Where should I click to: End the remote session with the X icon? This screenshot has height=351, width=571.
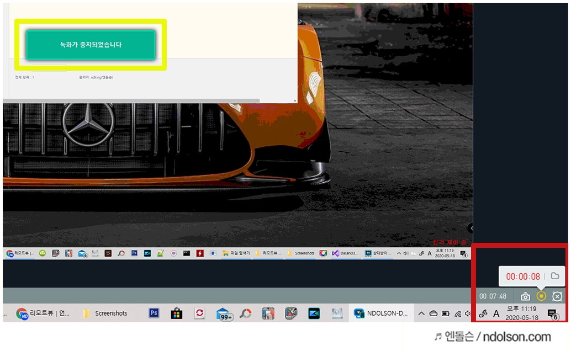point(557,296)
